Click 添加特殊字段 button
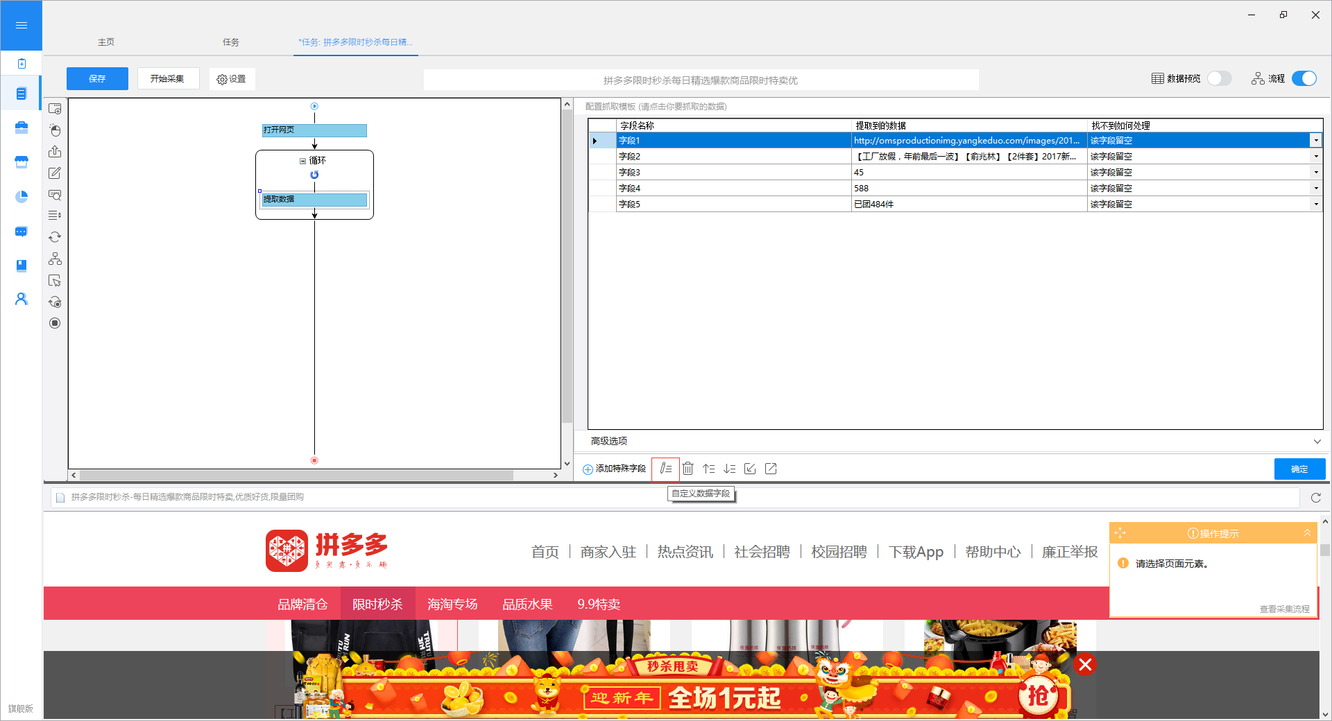 [x=615, y=469]
